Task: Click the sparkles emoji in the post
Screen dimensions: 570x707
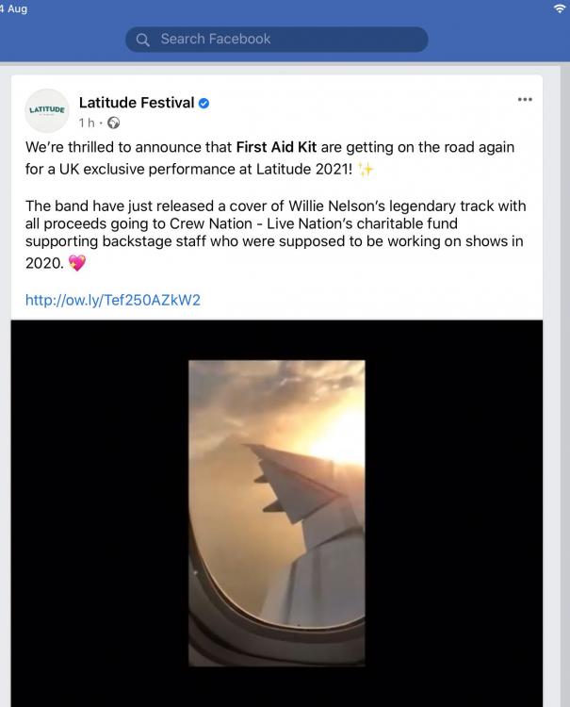Action: (x=366, y=170)
